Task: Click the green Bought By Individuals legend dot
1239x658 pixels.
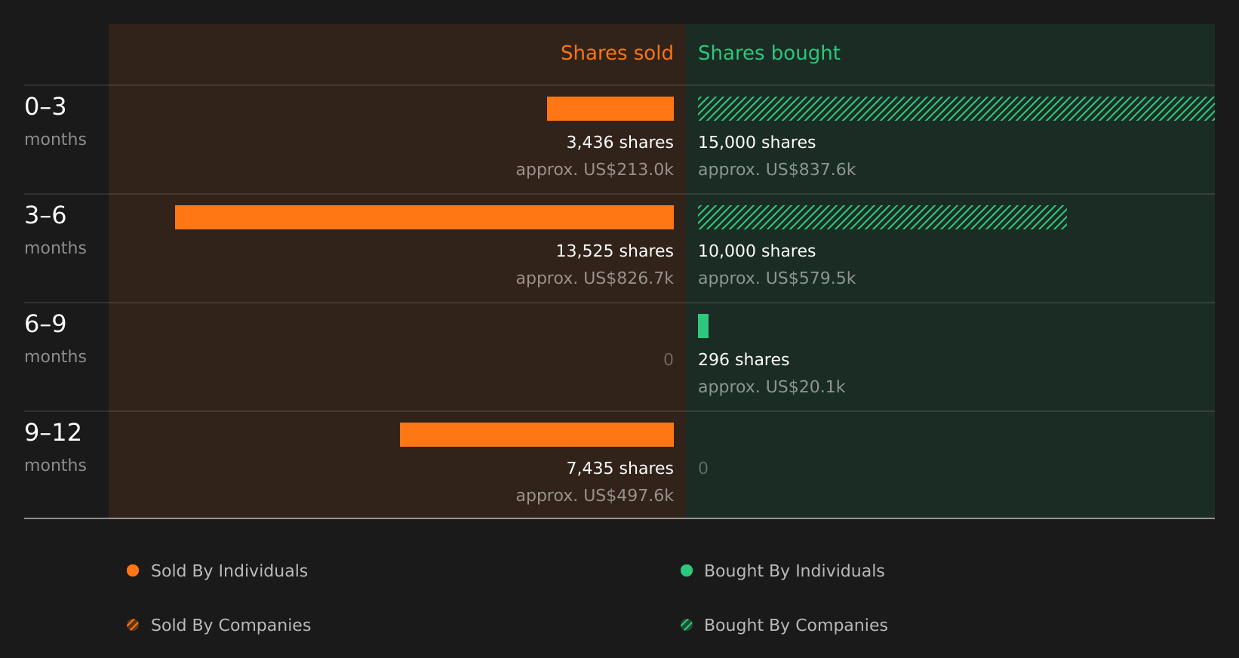Action: pos(687,570)
